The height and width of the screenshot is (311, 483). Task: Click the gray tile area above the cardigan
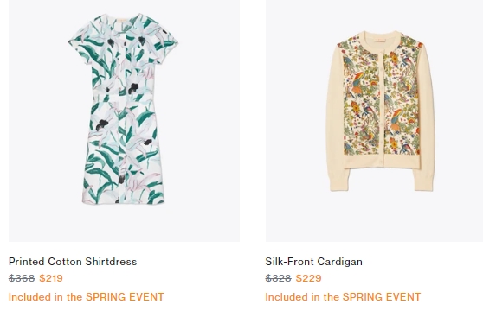(x=374, y=15)
